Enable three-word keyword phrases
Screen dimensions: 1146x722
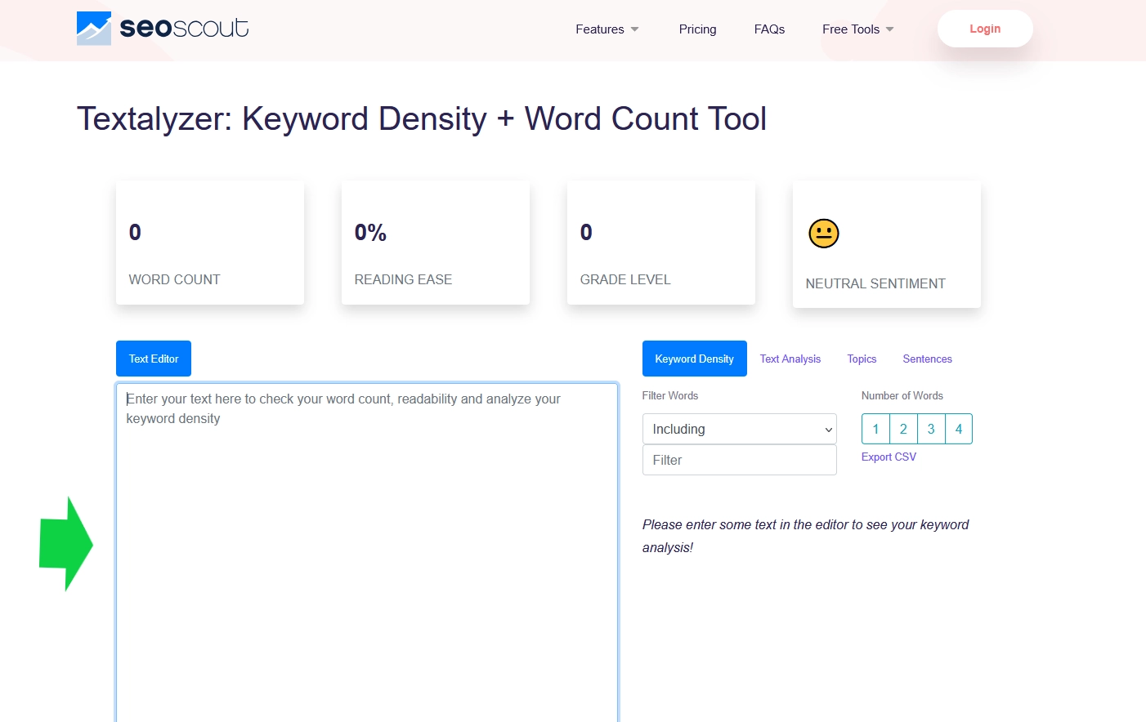click(x=931, y=429)
